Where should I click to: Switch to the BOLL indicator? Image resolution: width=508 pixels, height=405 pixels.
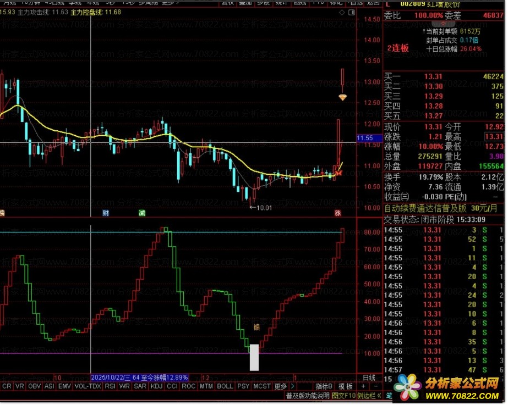225,386
